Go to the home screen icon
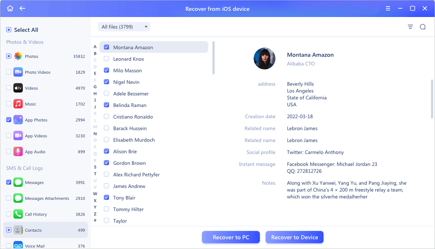The image size is (435, 249). tap(10, 8)
